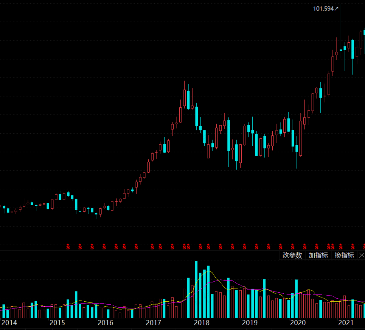Click the 2018 year label
Viewport: 365px width, 330px height.
point(201,322)
